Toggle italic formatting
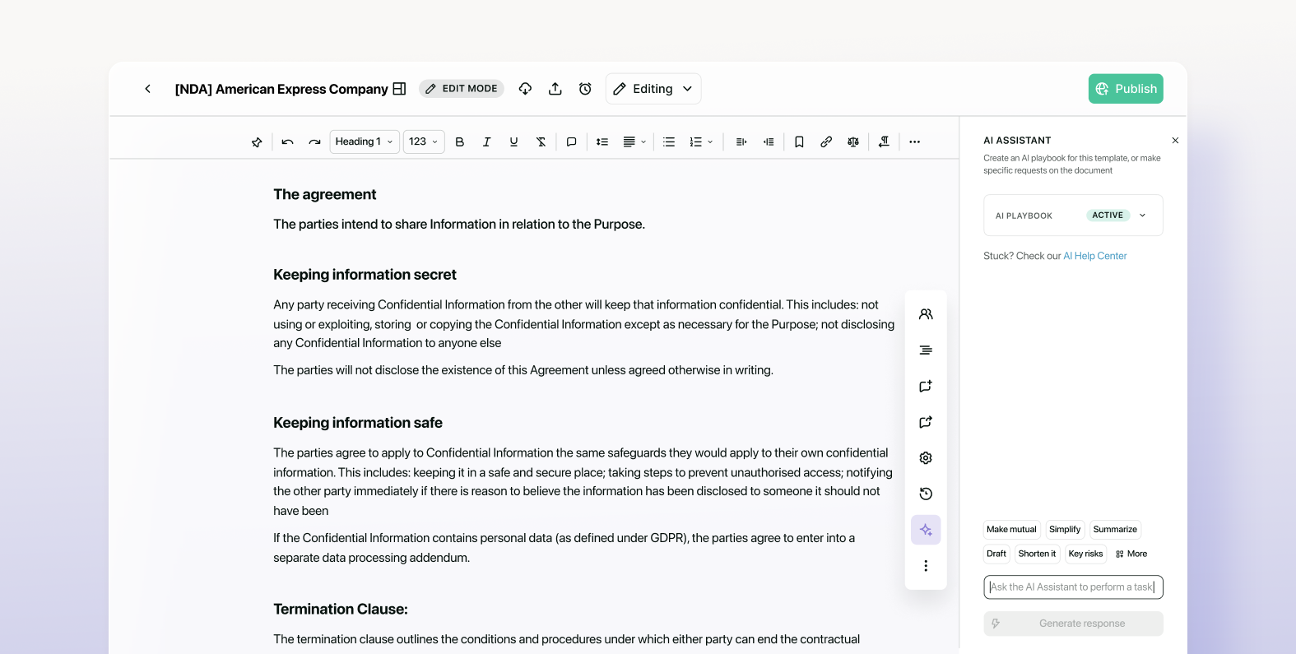The image size is (1296, 654). tap(486, 141)
